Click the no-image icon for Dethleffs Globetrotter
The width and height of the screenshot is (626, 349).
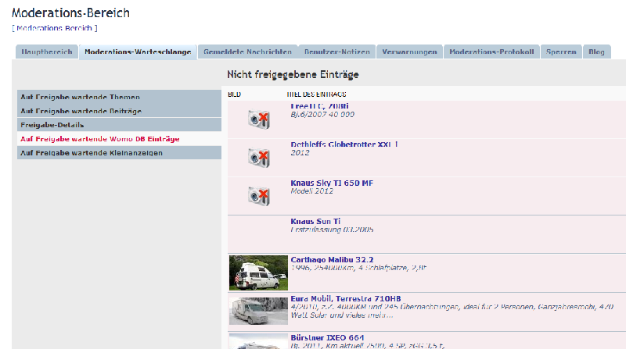259,158
